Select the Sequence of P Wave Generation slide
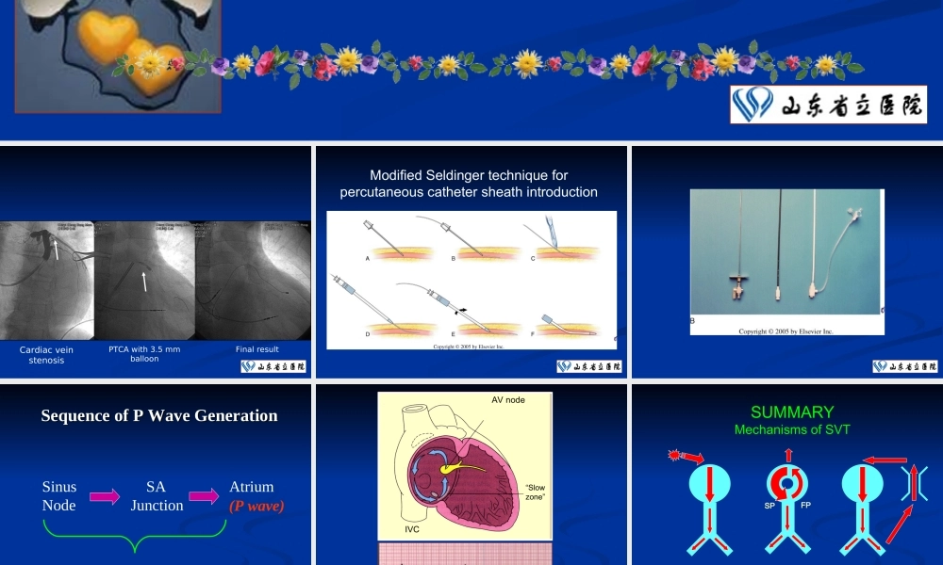The width and height of the screenshot is (943, 565). tap(156, 475)
